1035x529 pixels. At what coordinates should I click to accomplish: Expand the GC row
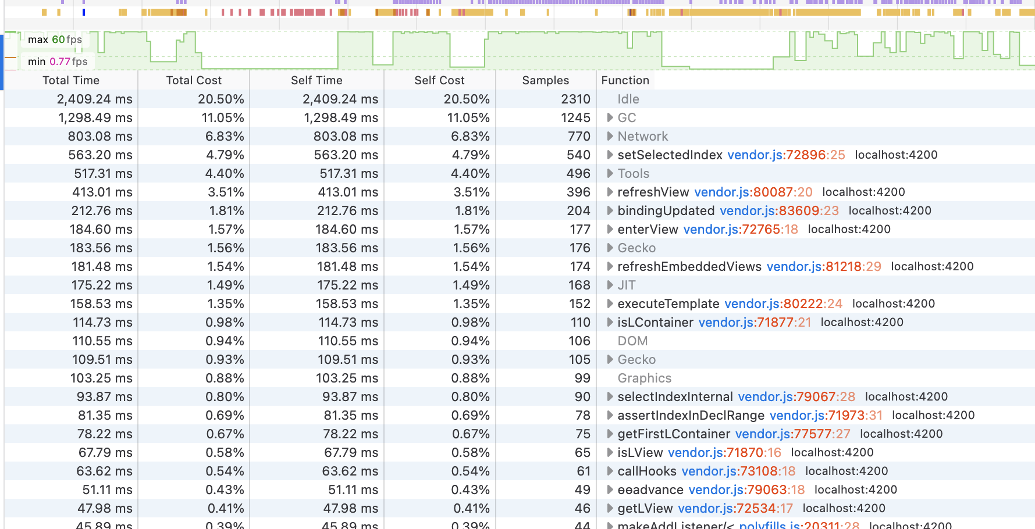click(x=610, y=117)
